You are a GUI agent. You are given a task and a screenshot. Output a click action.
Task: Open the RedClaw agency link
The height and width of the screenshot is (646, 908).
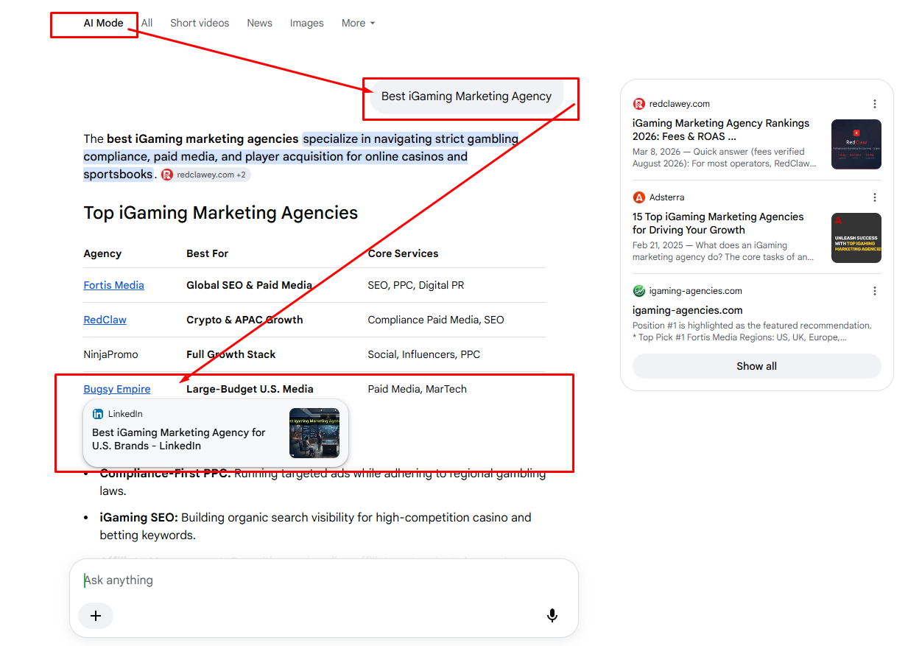tap(105, 320)
